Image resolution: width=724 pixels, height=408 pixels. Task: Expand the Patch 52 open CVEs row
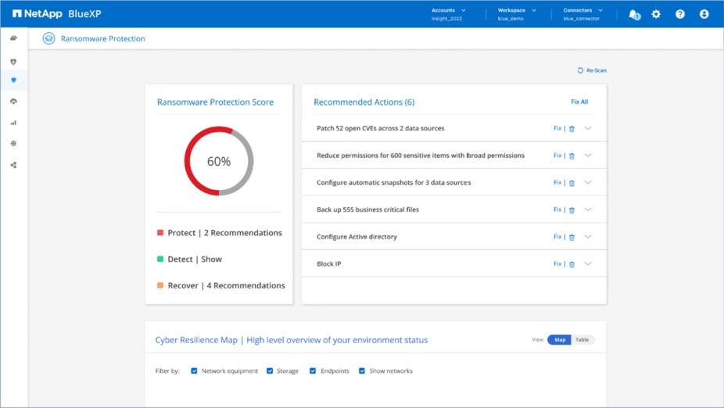[588, 128]
